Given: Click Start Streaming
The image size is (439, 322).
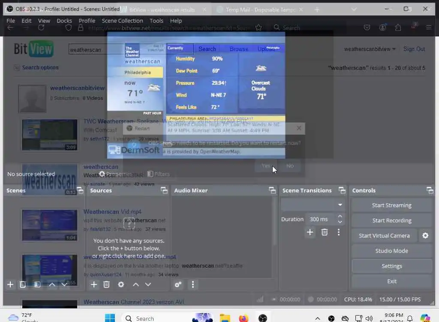Looking at the screenshot, I should [x=392, y=206].
